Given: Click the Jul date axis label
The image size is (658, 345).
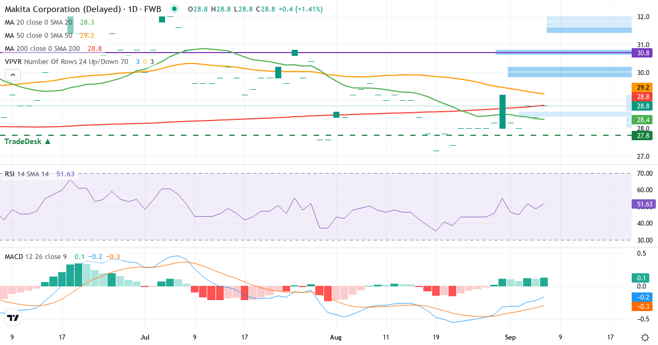Looking at the screenshot, I should 145,337.
